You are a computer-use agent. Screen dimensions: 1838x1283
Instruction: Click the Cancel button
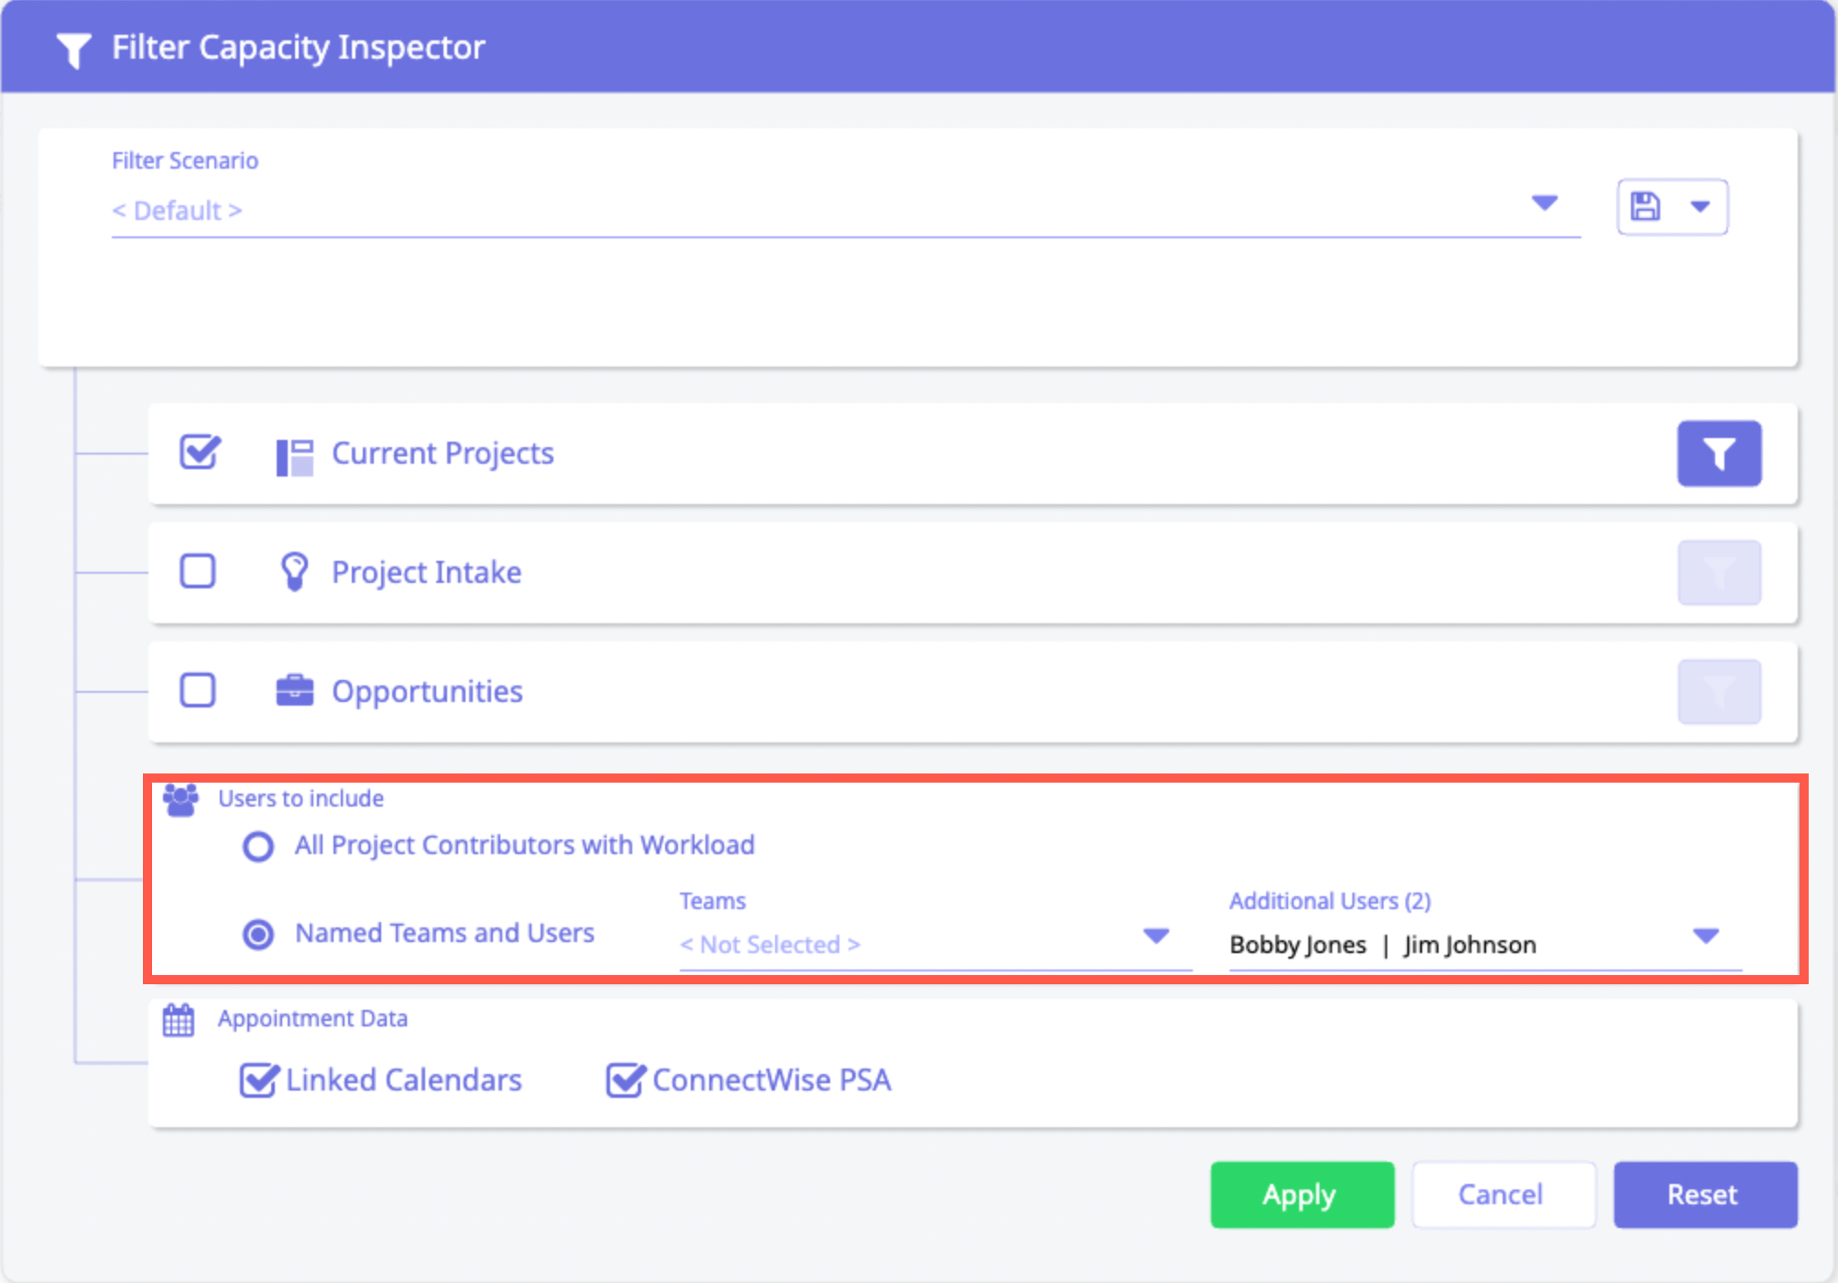tap(1503, 1194)
